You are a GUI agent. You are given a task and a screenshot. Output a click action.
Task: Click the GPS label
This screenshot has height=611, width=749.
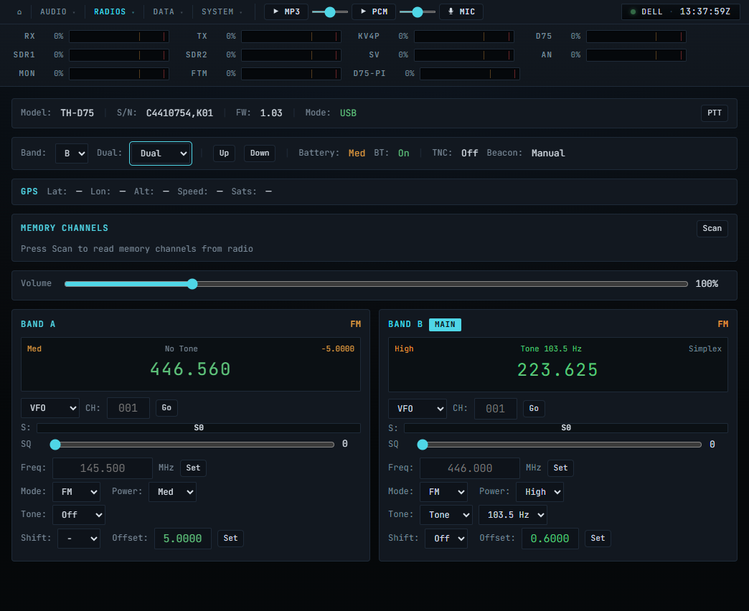point(29,191)
